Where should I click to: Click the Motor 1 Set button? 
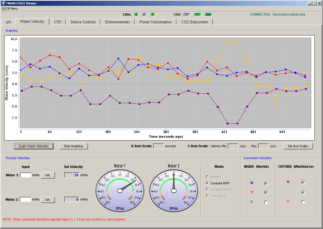(x=47, y=175)
